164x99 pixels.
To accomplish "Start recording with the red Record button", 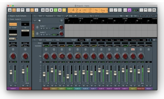I will click(x=60, y=10).
